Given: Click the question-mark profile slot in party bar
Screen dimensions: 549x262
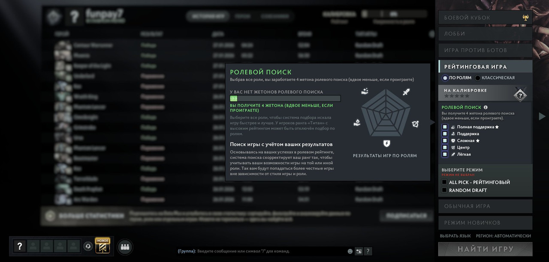Looking at the screenshot, I should pyautogui.click(x=19, y=246).
